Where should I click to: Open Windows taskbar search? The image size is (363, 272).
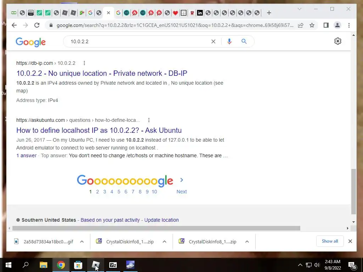pos(26,265)
